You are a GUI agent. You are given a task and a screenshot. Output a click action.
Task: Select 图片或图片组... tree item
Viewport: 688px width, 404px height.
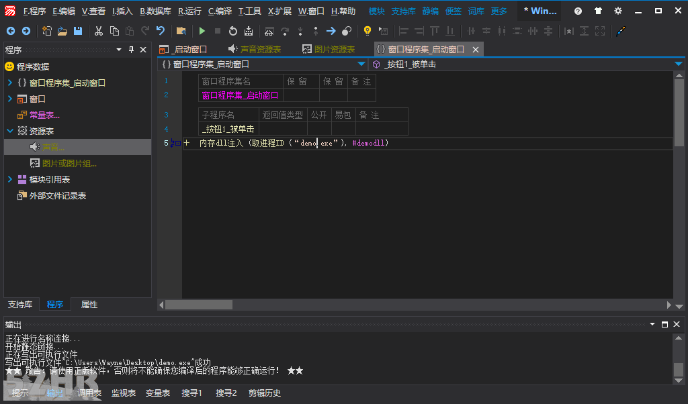(69, 164)
